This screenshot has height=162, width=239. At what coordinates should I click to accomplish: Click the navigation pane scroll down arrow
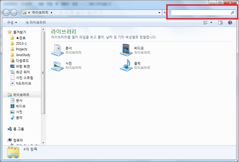(x=43, y=143)
